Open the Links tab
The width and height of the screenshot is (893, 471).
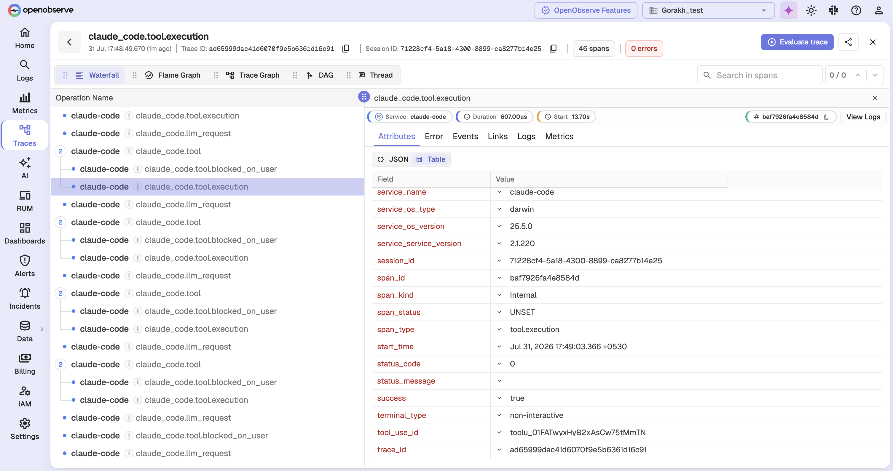pos(497,137)
